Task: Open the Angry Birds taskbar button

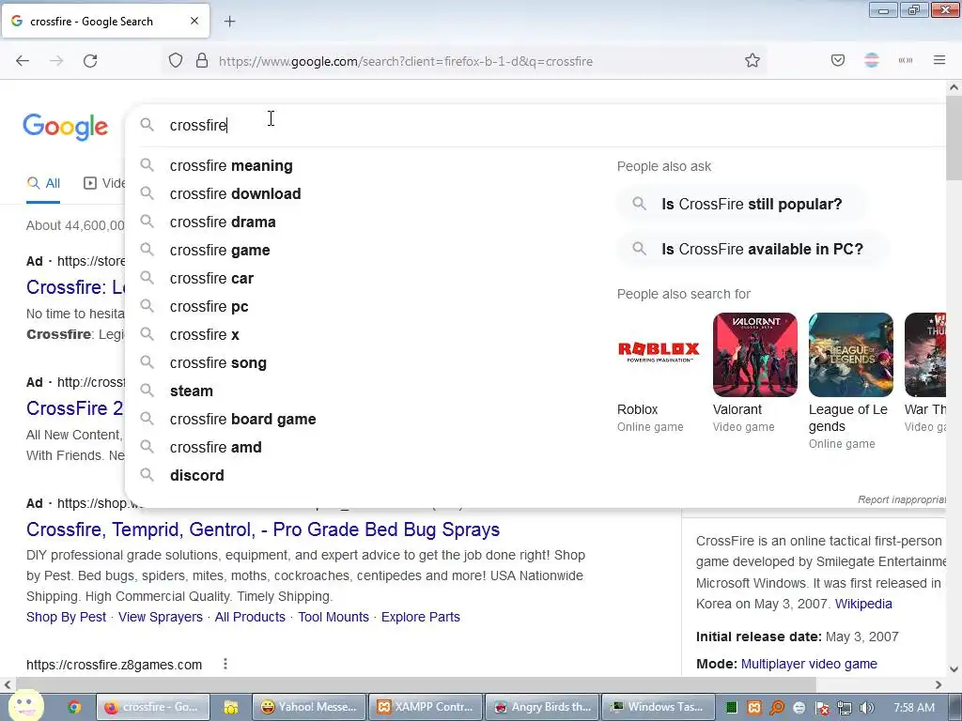Action: click(x=542, y=708)
